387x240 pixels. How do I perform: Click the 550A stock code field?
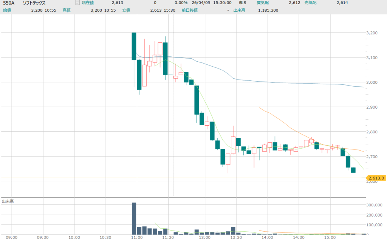(9, 3)
